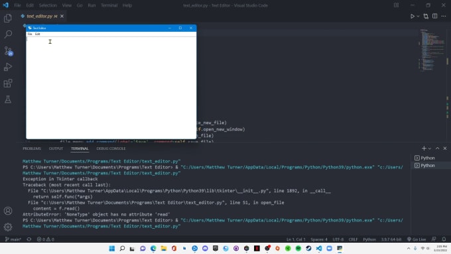This screenshot has height=254, width=451.
Task: Open the Search view in the activity bar
Action: 8,34
